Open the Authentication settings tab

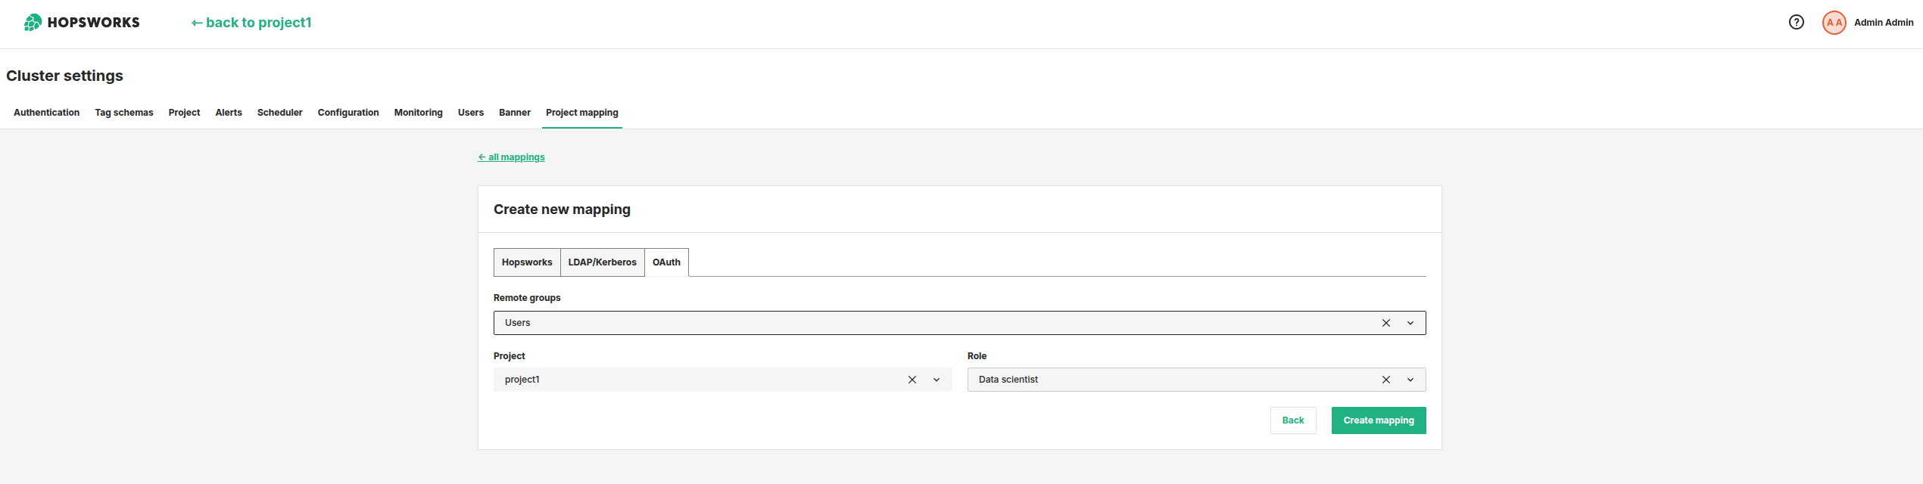pos(46,113)
